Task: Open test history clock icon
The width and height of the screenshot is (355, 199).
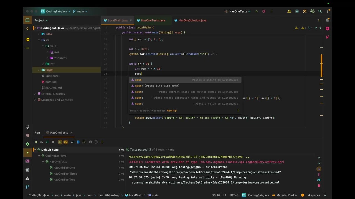Action: 84,142
